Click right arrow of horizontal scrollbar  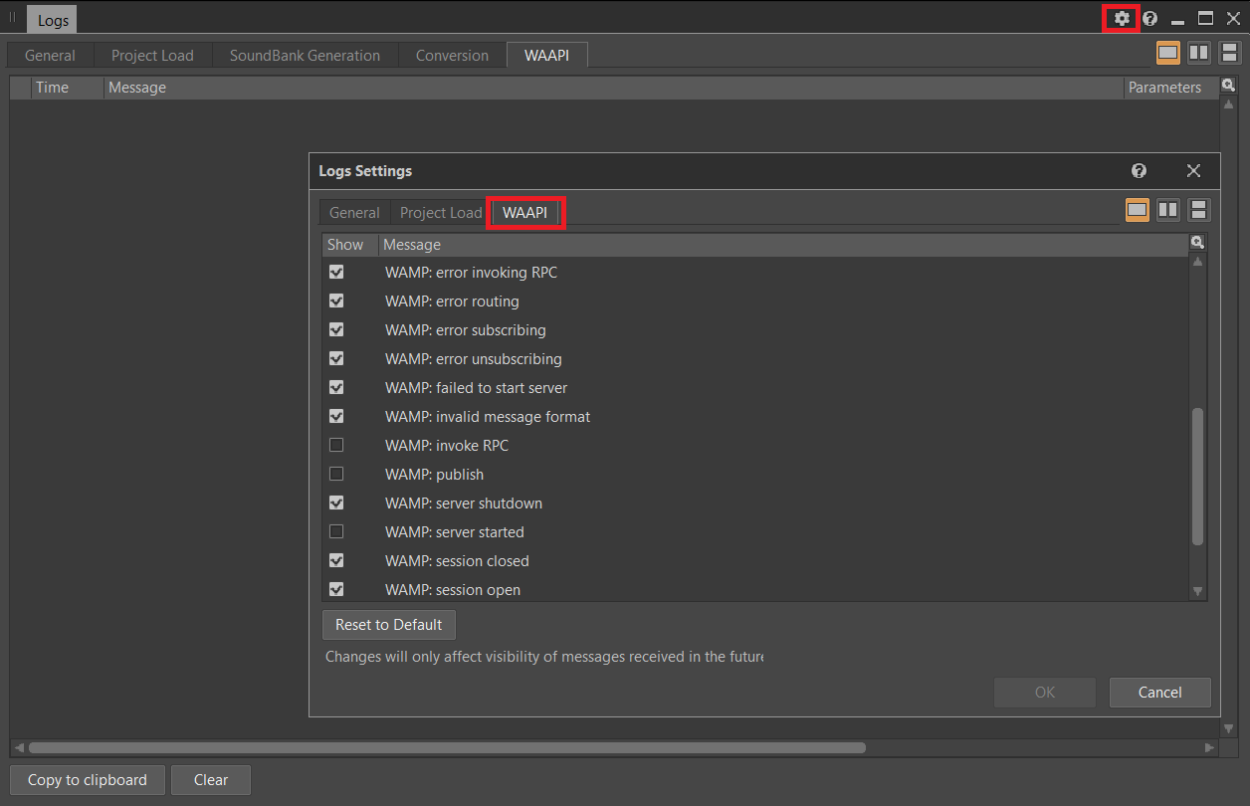[1210, 747]
